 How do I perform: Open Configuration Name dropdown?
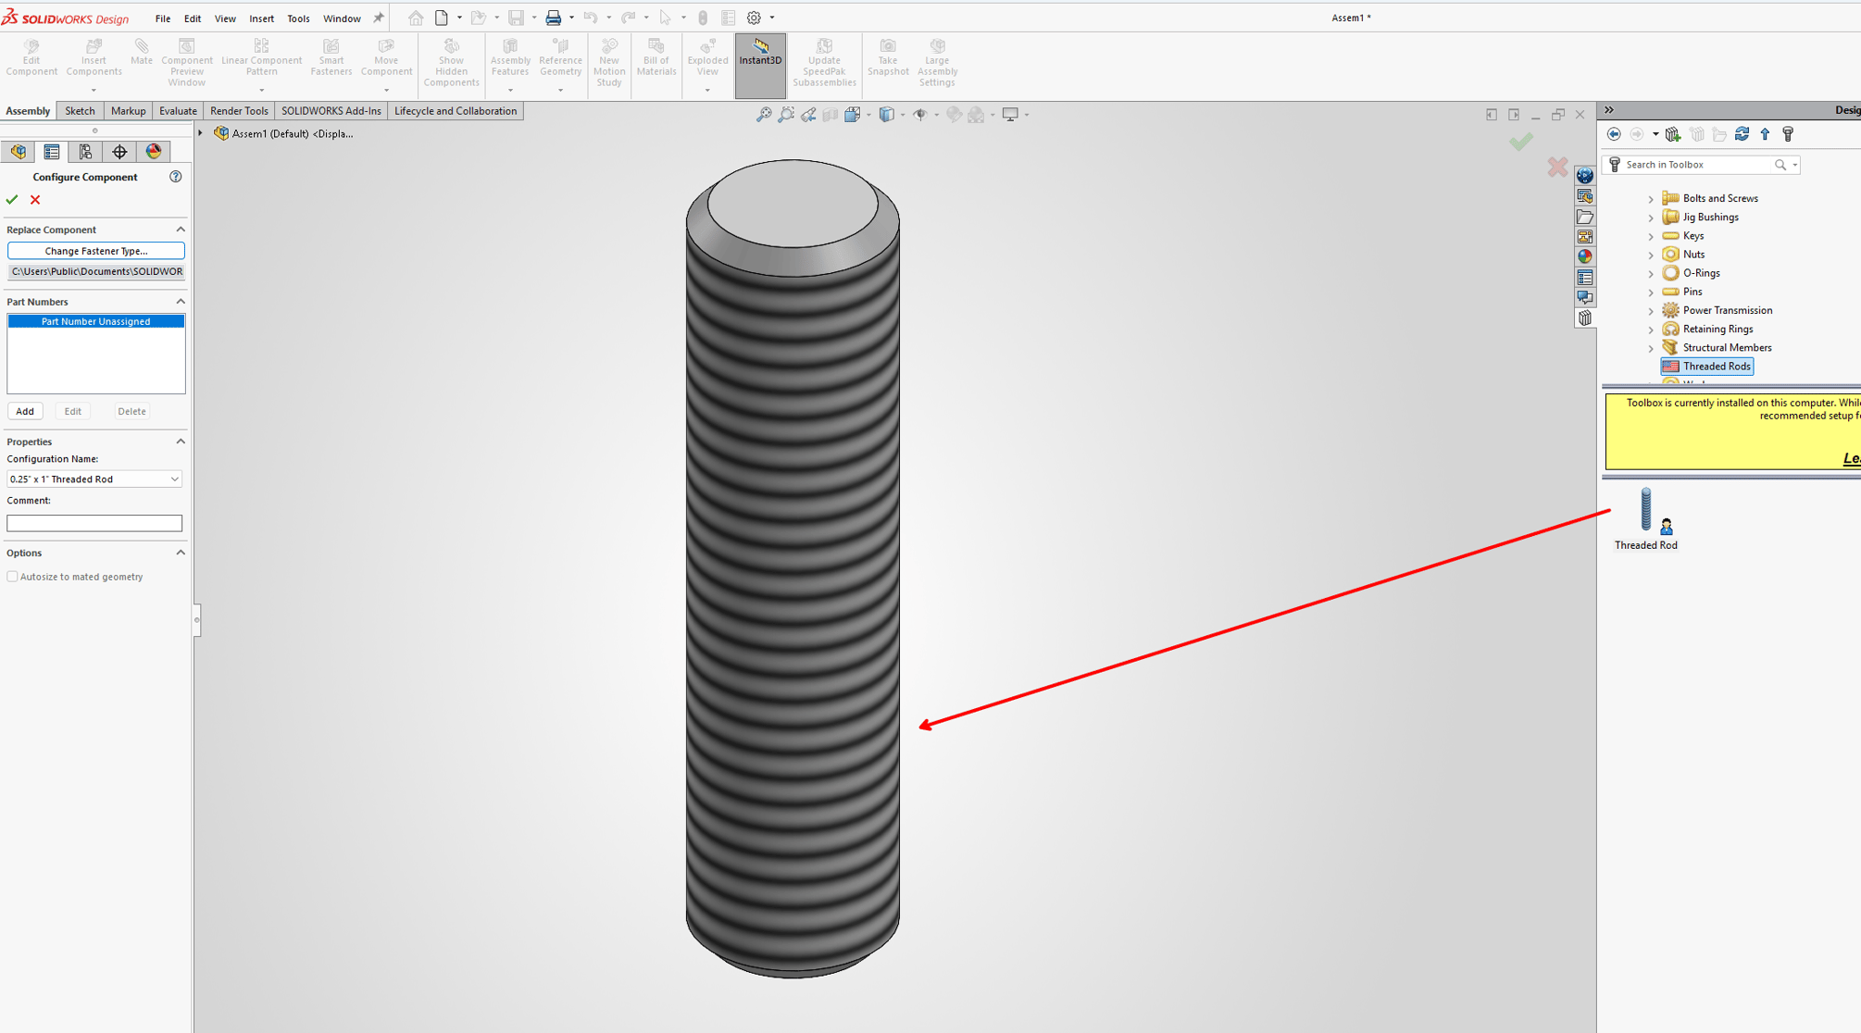pyautogui.click(x=94, y=479)
